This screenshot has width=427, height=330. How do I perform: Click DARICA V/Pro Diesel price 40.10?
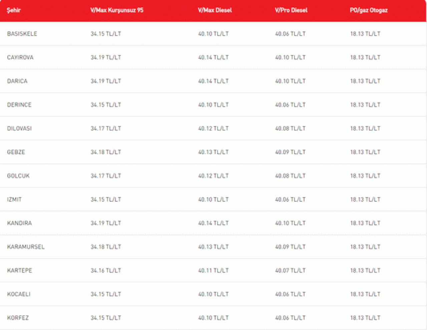tap(290, 81)
